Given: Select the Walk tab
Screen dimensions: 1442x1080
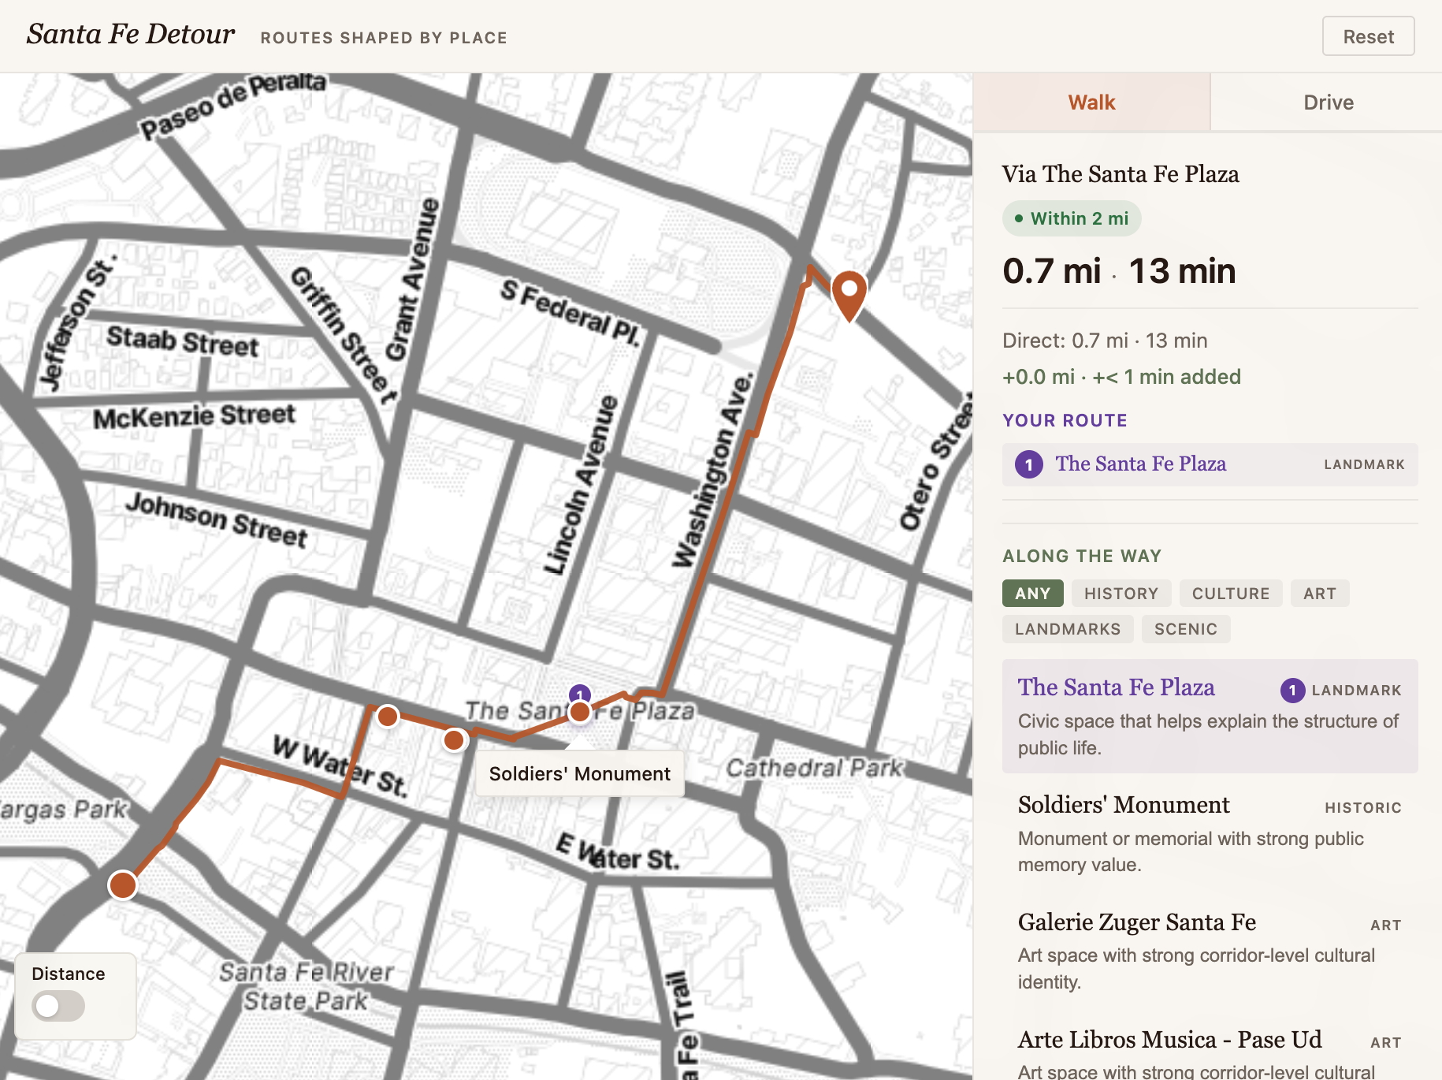Looking at the screenshot, I should pos(1092,102).
